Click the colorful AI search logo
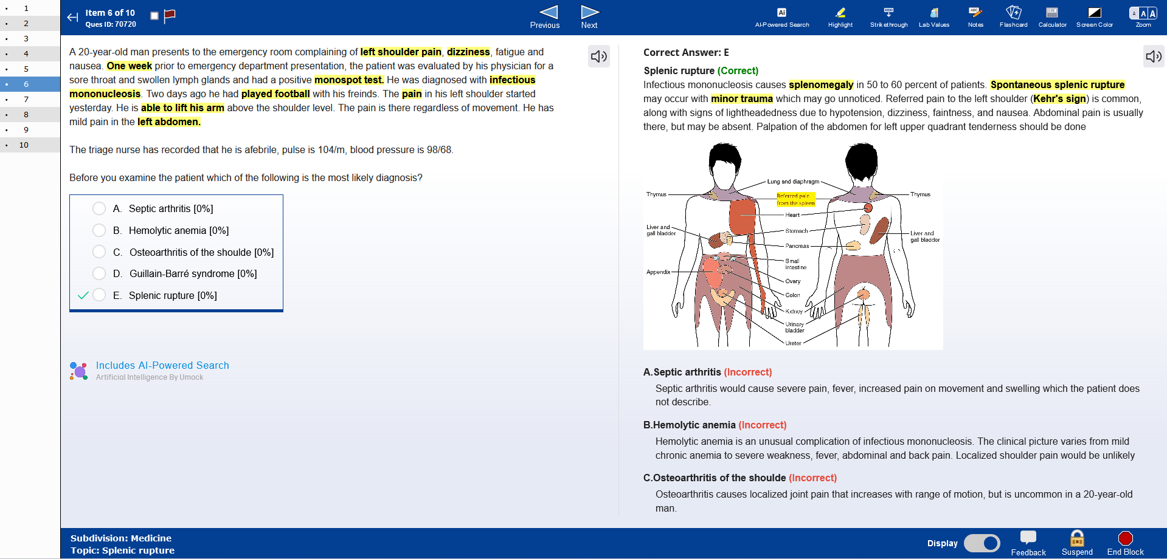Image resolution: width=1167 pixels, height=559 pixels. pos(78,371)
